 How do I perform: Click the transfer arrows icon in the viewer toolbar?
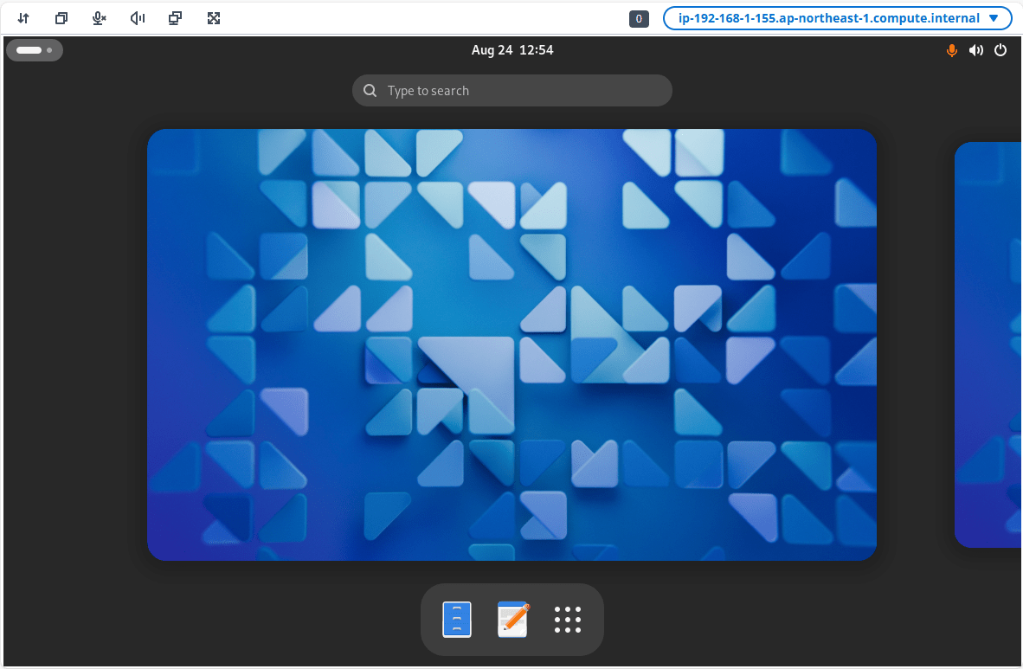click(23, 18)
